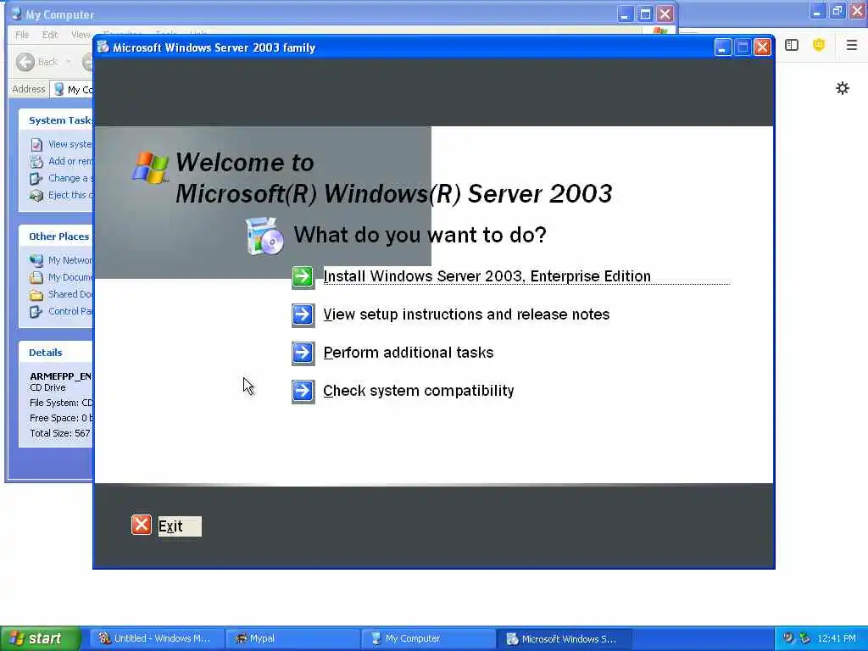868x651 pixels.
Task: Open the File menu in My Computer
Action: coord(22,35)
